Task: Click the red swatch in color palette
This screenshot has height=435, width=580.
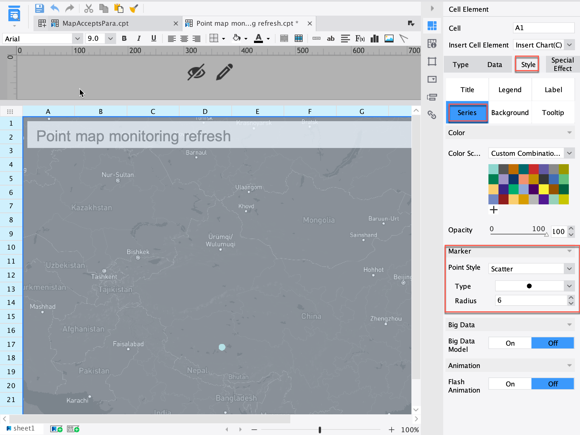Action: 533,169
